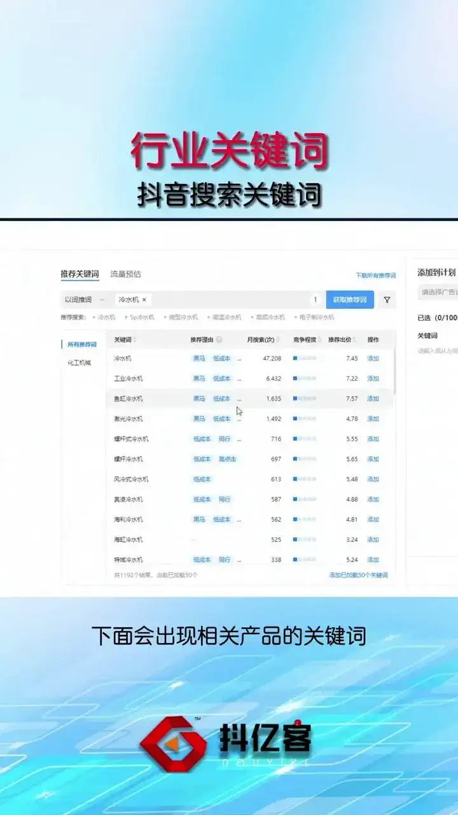The width and height of the screenshot is (458, 815).
Task: Click the 竞争程度 bar for 冷水机 row
Action: tap(304, 358)
